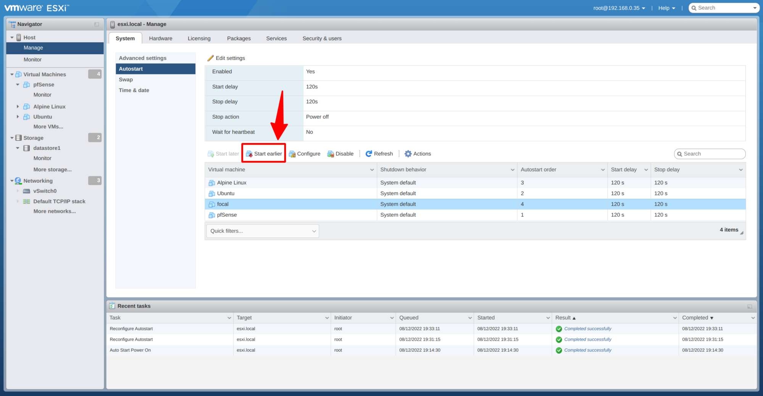Screen dimensions: 763x396
Task: Open the Security & users tab
Action: (322, 39)
